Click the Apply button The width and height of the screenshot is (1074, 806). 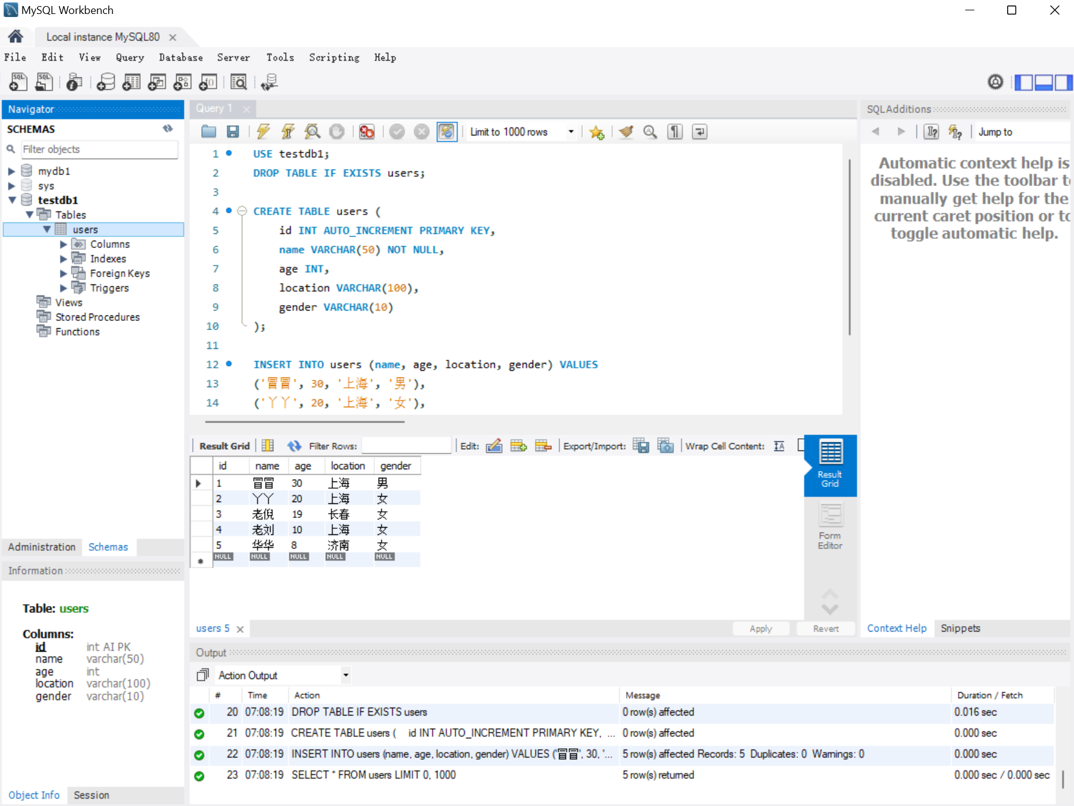coord(761,629)
